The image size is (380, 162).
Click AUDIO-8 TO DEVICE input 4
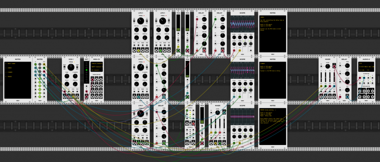(373, 78)
